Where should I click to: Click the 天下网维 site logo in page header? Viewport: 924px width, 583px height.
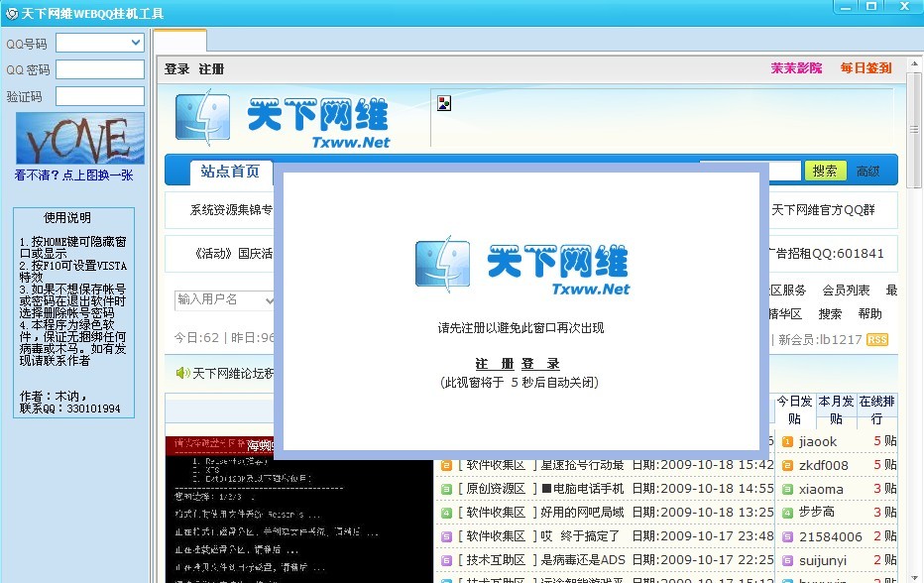pyautogui.click(x=283, y=119)
